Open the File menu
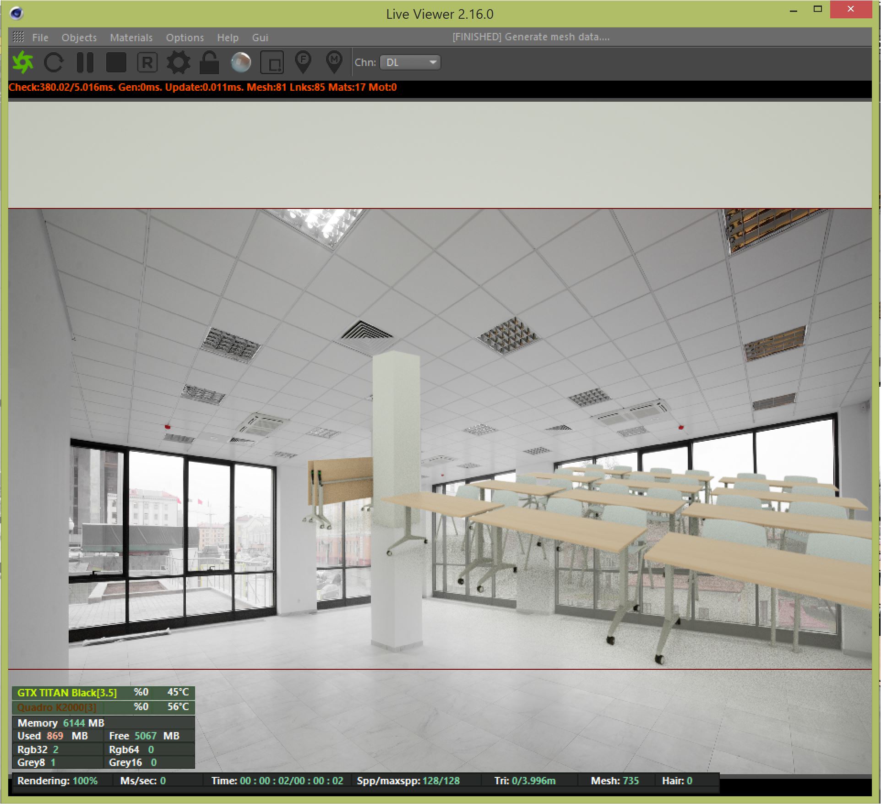The image size is (881, 804). (40, 38)
